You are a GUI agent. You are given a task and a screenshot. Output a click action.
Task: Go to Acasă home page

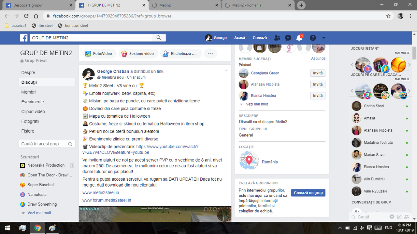[239, 38]
